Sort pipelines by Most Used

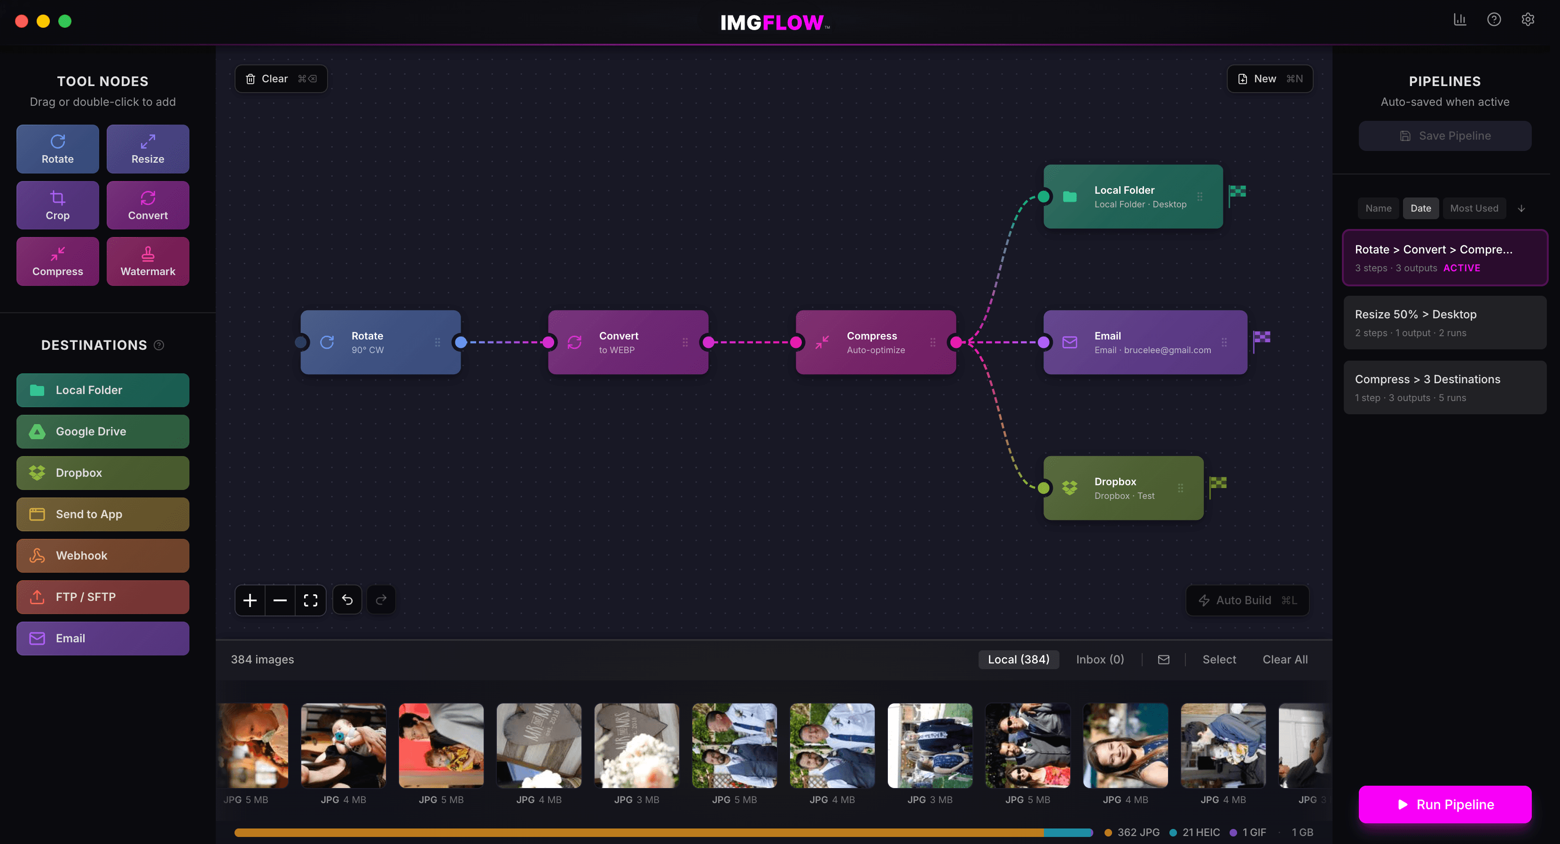pyautogui.click(x=1474, y=208)
